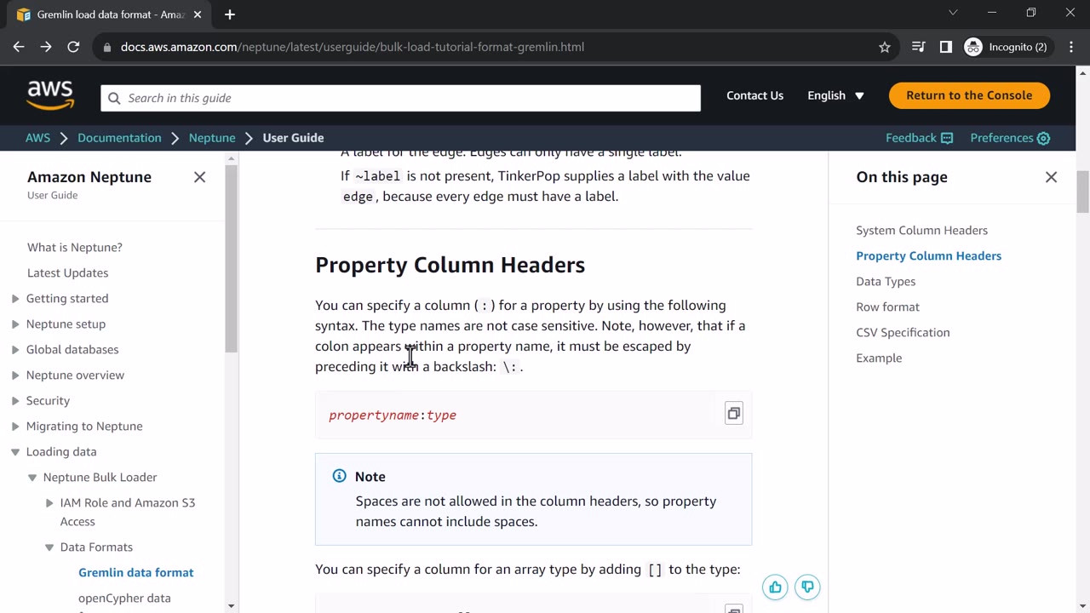Jump to Row format section

887,306
